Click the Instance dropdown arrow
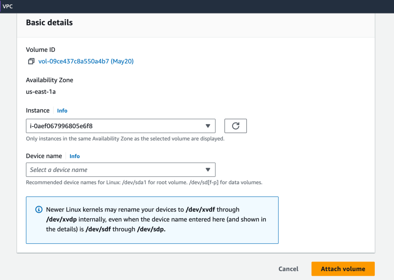Image resolution: width=394 pixels, height=280 pixels. [208, 126]
